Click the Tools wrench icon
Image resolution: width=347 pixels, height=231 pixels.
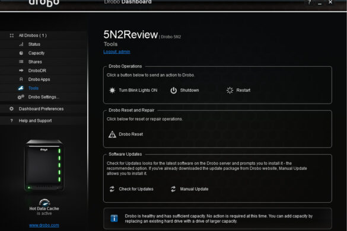point(21,88)
